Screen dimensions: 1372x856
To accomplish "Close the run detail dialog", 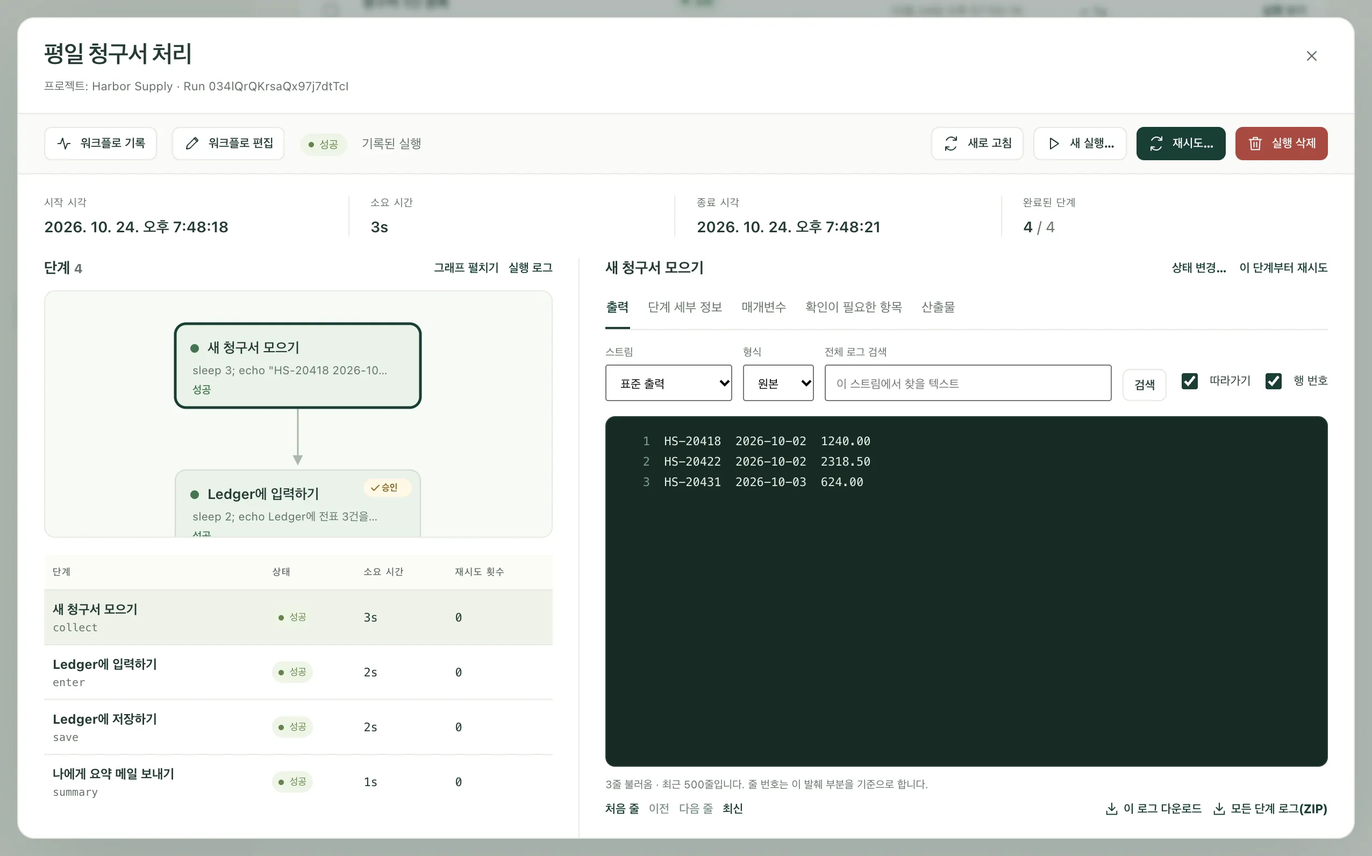I will point(1311,56).
